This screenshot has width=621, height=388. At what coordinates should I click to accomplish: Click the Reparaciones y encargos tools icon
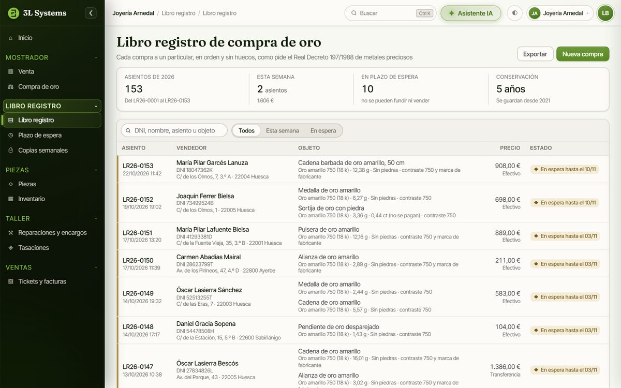pyautogui.click(x=11, y=233)
